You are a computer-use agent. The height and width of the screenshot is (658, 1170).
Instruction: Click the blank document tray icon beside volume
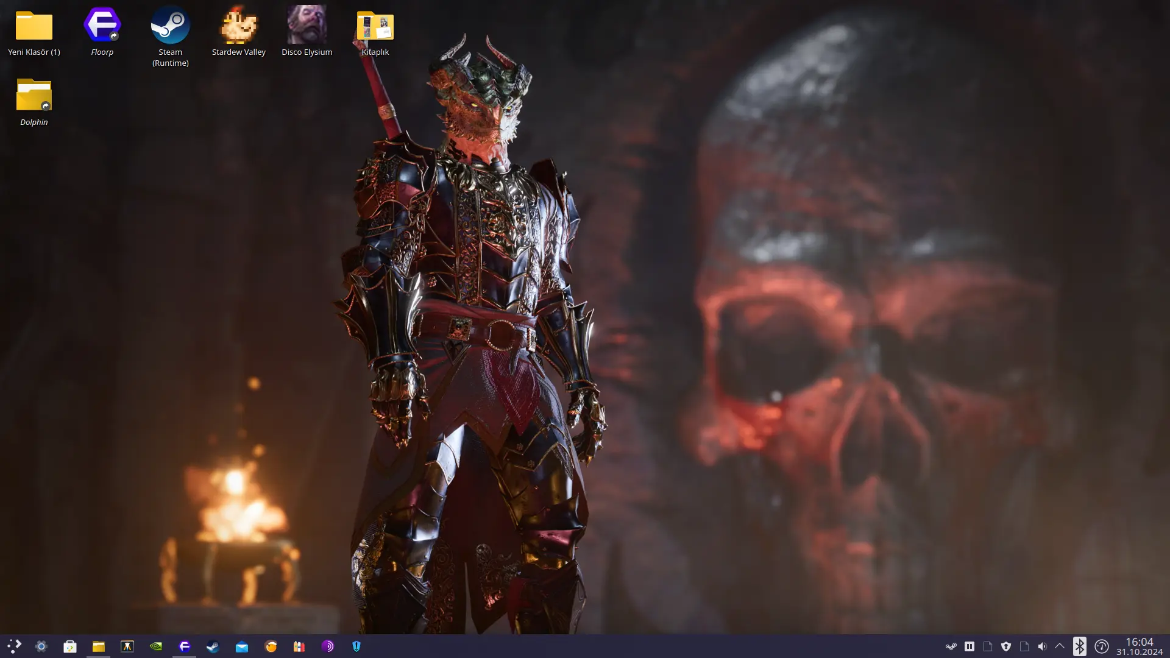click(1024, 646)
